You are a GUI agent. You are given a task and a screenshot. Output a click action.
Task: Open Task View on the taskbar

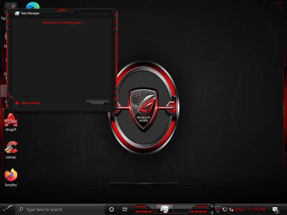tap(125, 209)
